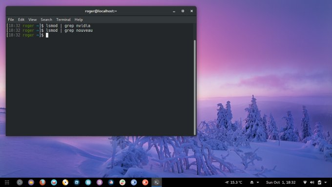
Task: Open the battery status indicator
Action: [x=319, y=182]
